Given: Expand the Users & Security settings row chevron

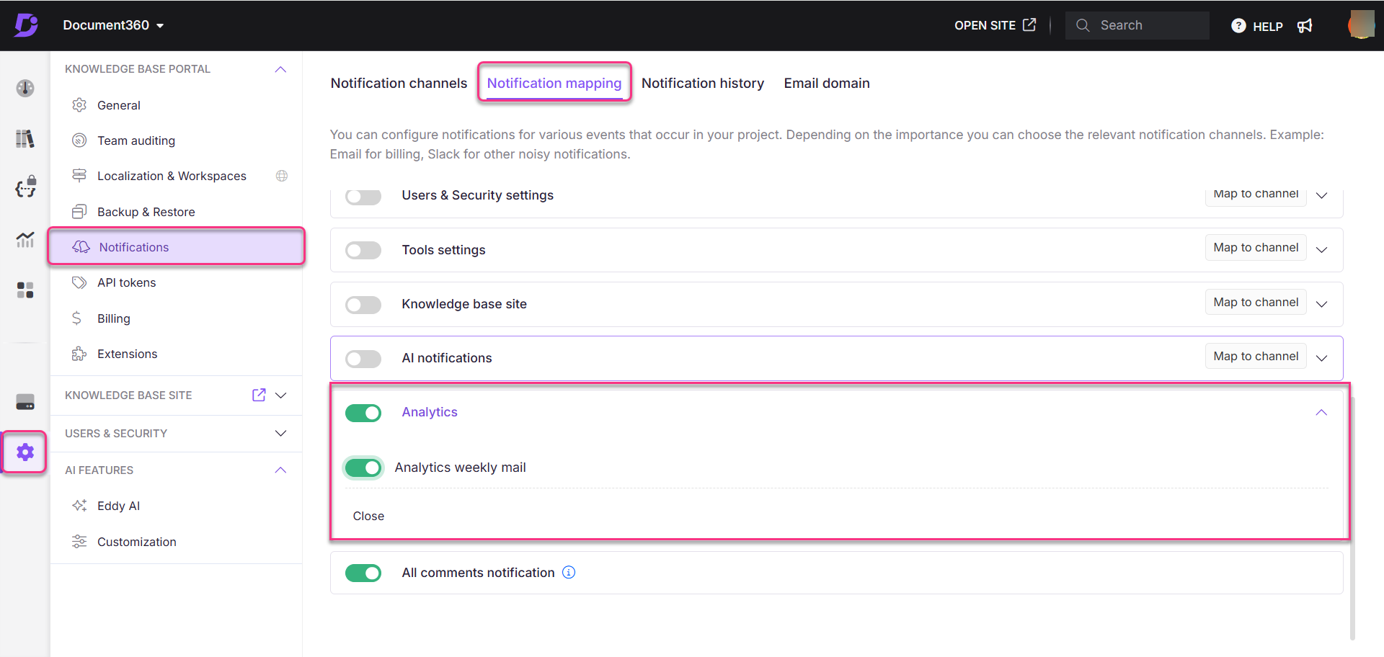Looking at the screenshot, I should [1322, 195].
